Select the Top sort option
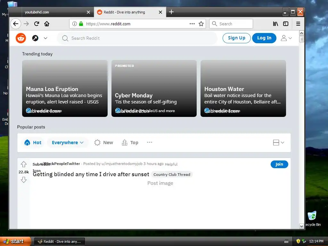Viewport: 328px width, 246px height. 130,143
